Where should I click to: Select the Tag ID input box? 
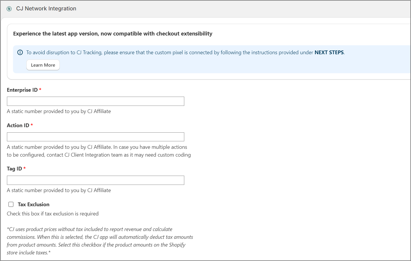(x=95, y=180)
